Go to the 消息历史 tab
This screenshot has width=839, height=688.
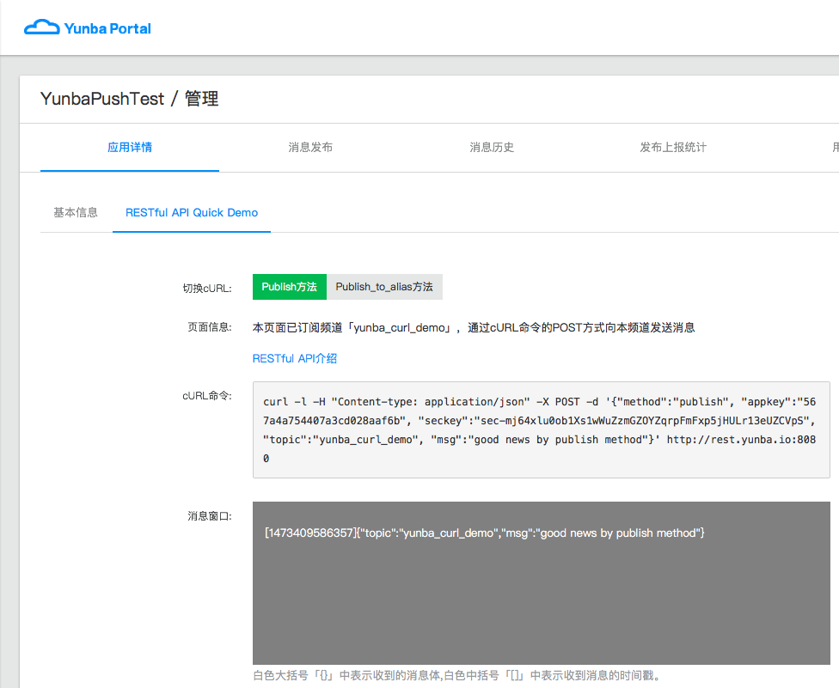[x=492, y=148]
